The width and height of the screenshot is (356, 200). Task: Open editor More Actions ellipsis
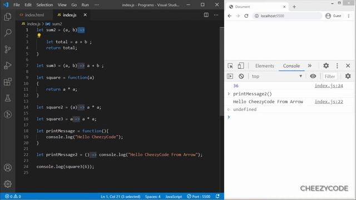pos(216,15)
